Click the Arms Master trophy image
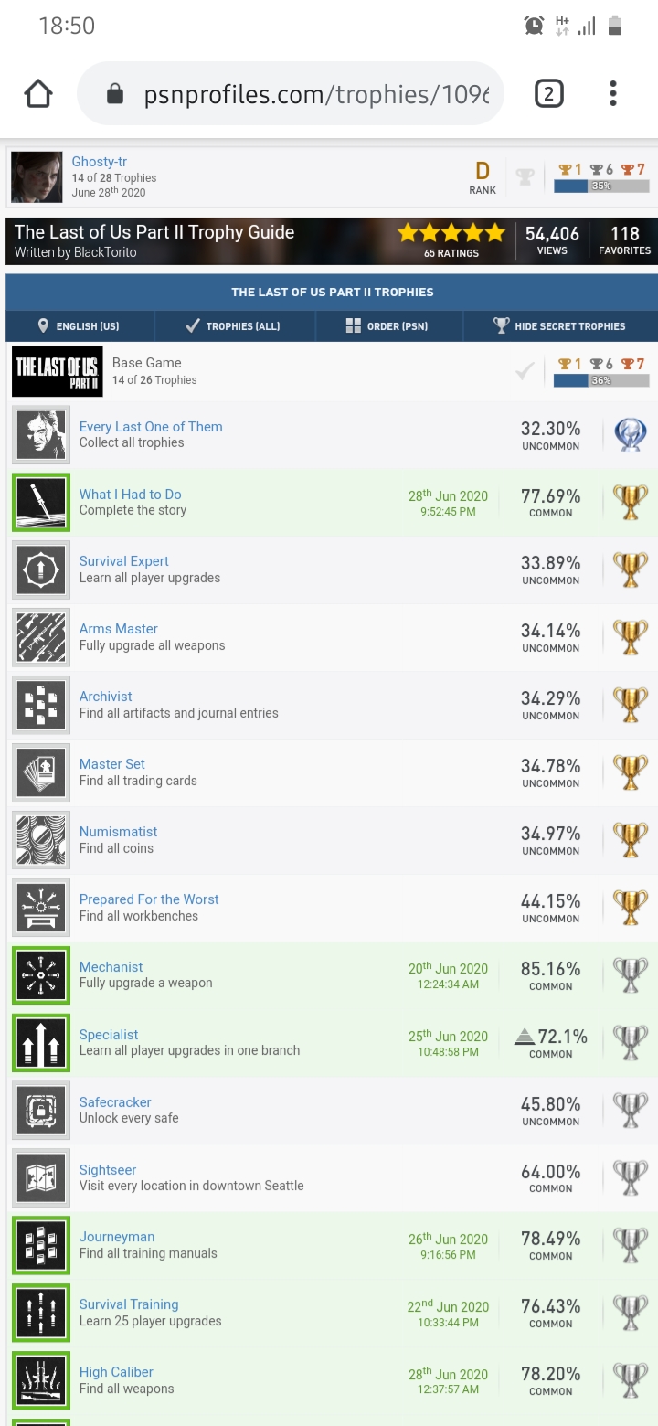Screen dimensions: 658x1426 pyautogui.click(x=41, y=638)
